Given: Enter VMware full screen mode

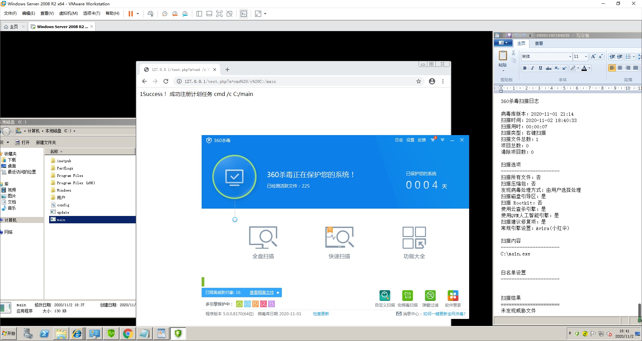Looking at the screenshot, I should tap(219, 14).
